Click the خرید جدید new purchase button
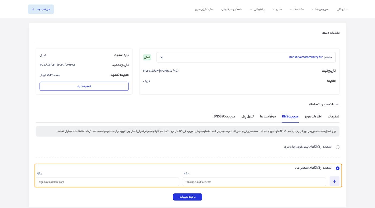 click(41, 9)
